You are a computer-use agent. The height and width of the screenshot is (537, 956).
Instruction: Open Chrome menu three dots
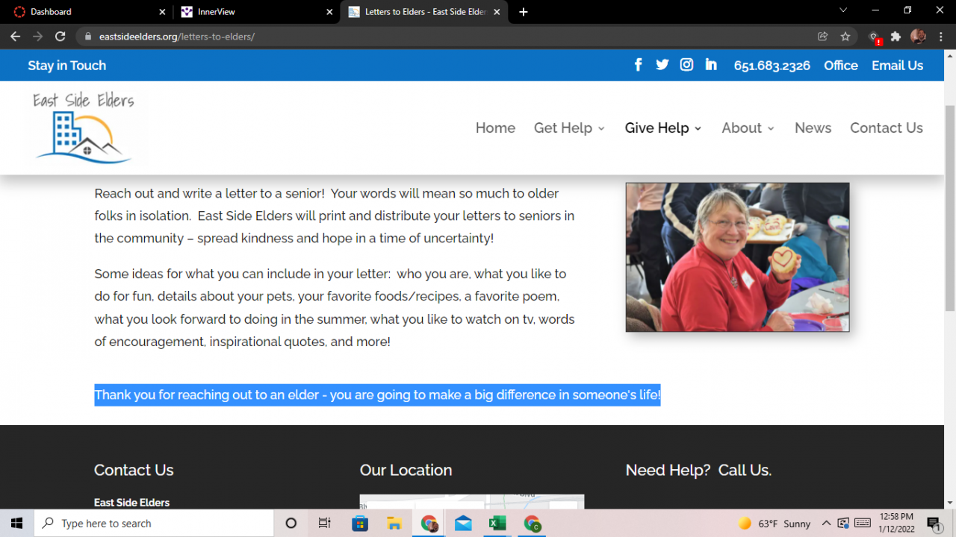(x=940, y=36)
